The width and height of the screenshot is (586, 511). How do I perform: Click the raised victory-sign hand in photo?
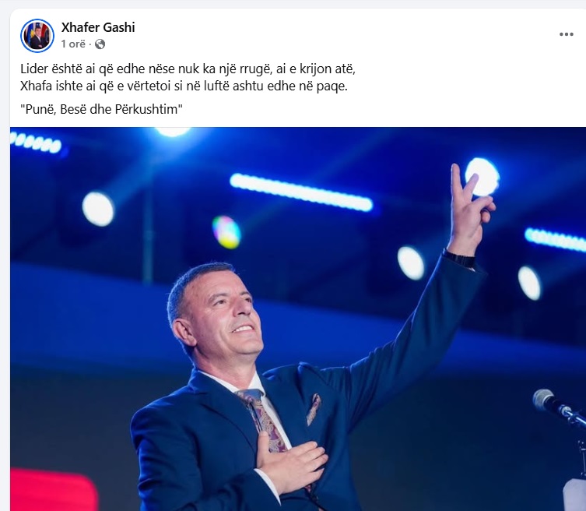click(x=470, y=210)
